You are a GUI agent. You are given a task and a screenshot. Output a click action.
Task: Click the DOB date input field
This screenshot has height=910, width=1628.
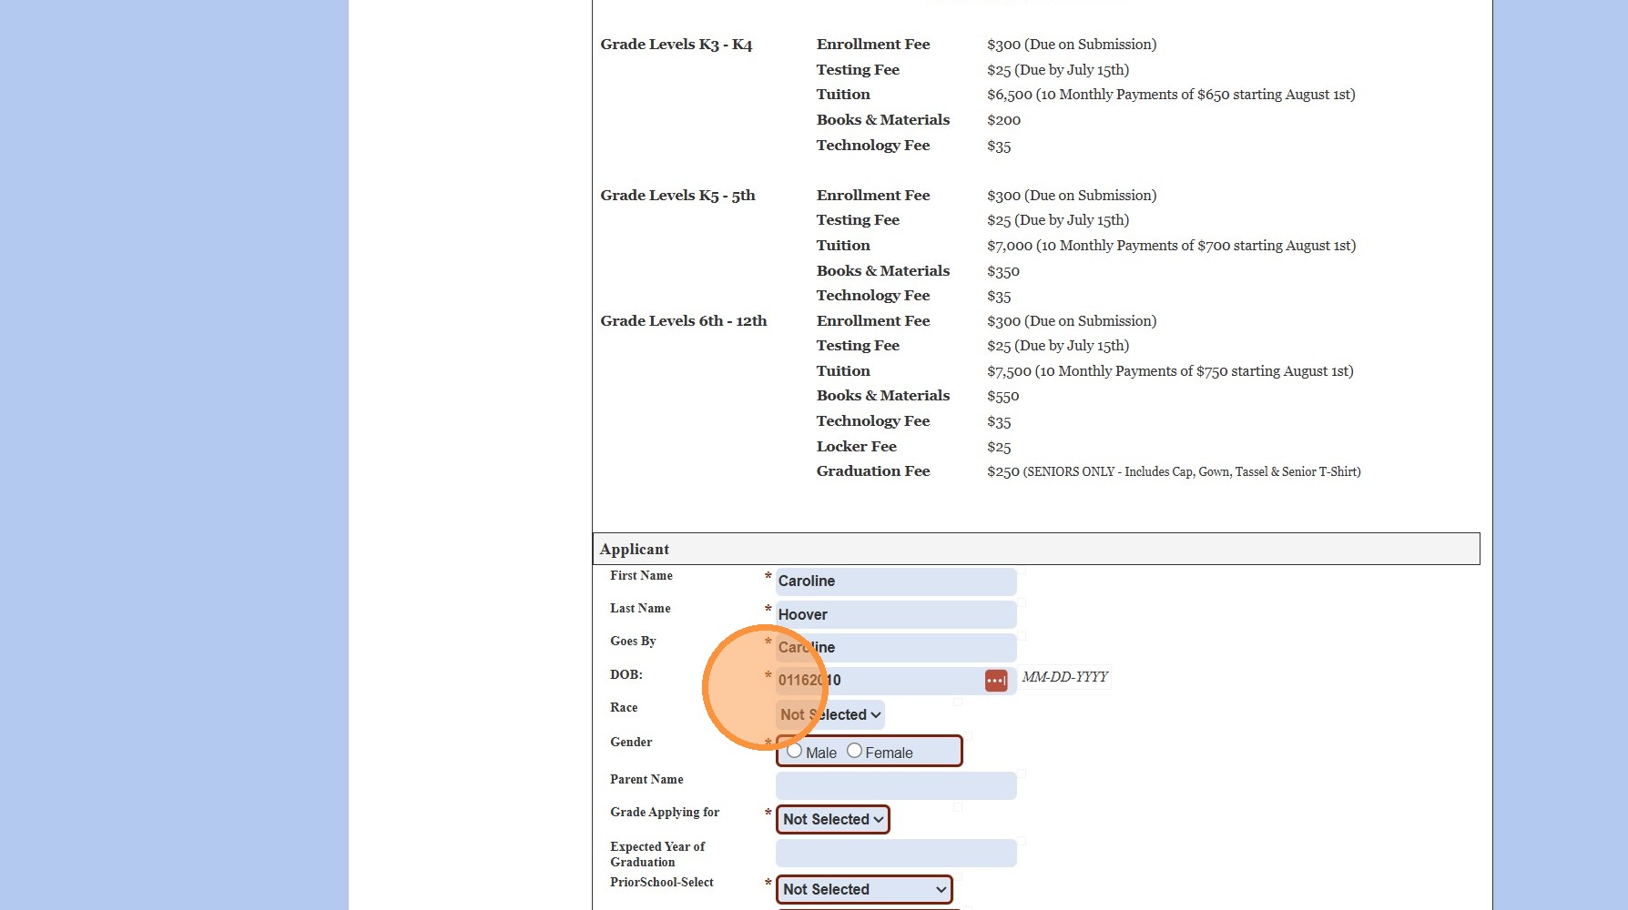pyautogui.click(x=880, y=681)
